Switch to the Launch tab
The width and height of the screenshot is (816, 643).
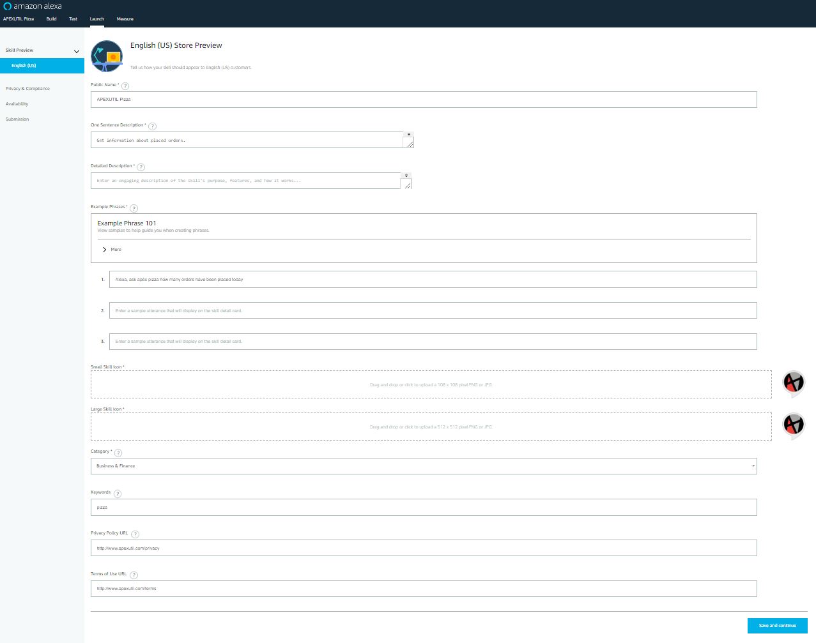pos(97,19)
